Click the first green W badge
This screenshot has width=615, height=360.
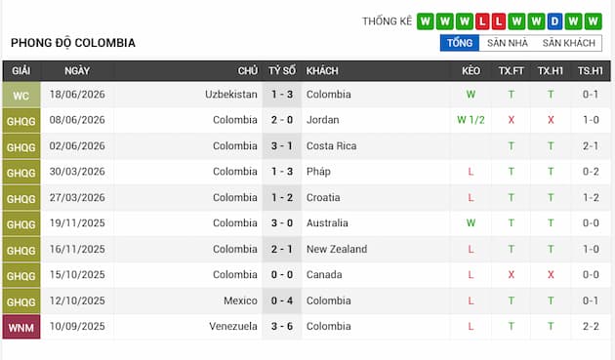click(426, 21)
